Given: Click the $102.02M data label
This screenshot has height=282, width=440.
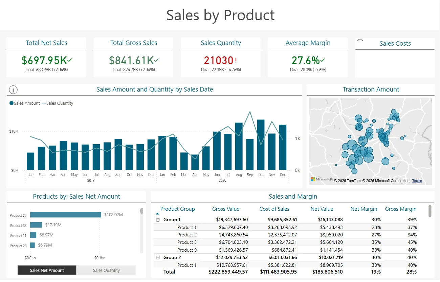Looking at the screenshot, I should (113, 214).
